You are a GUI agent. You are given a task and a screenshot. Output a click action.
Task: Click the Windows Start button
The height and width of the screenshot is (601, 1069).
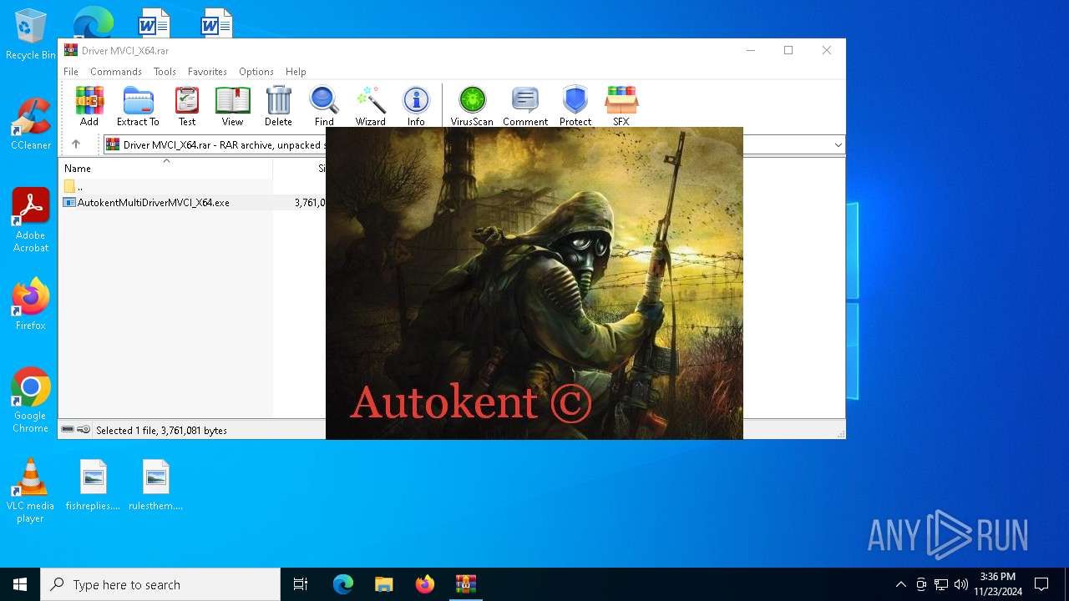pos(20,584)
